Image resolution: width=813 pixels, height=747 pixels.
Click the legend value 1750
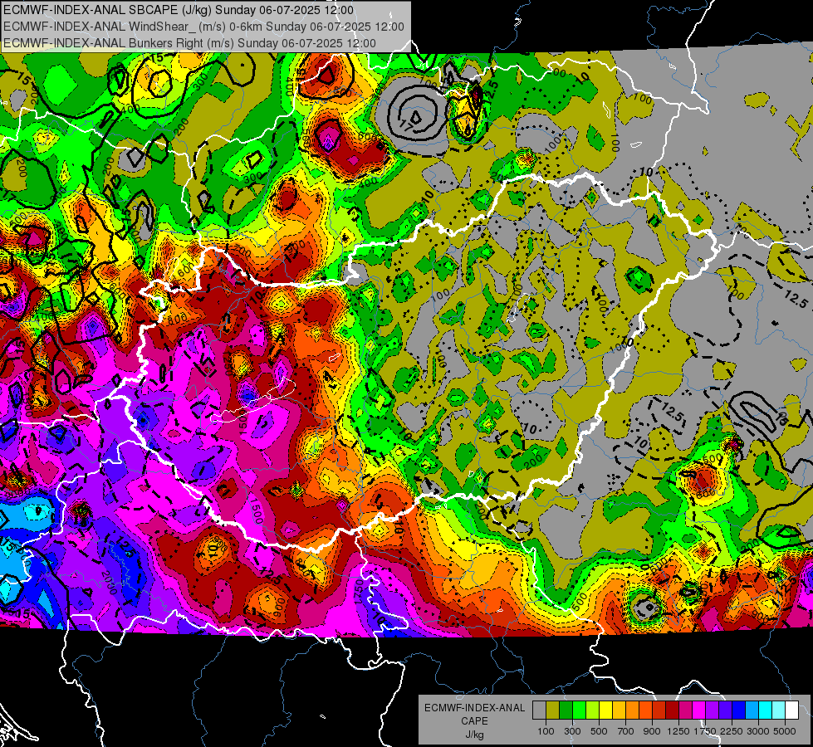pyautogui.click(x=705, y=731)
